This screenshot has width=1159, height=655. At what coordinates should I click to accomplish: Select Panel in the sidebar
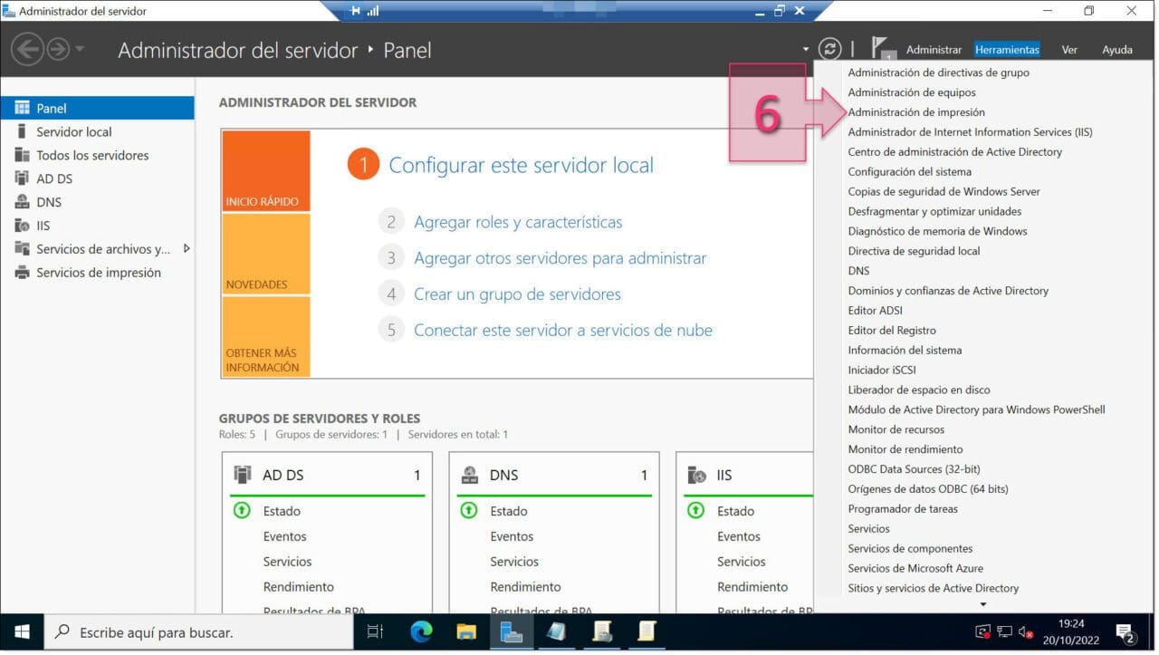pyautogui.click(x=97, y=108)
